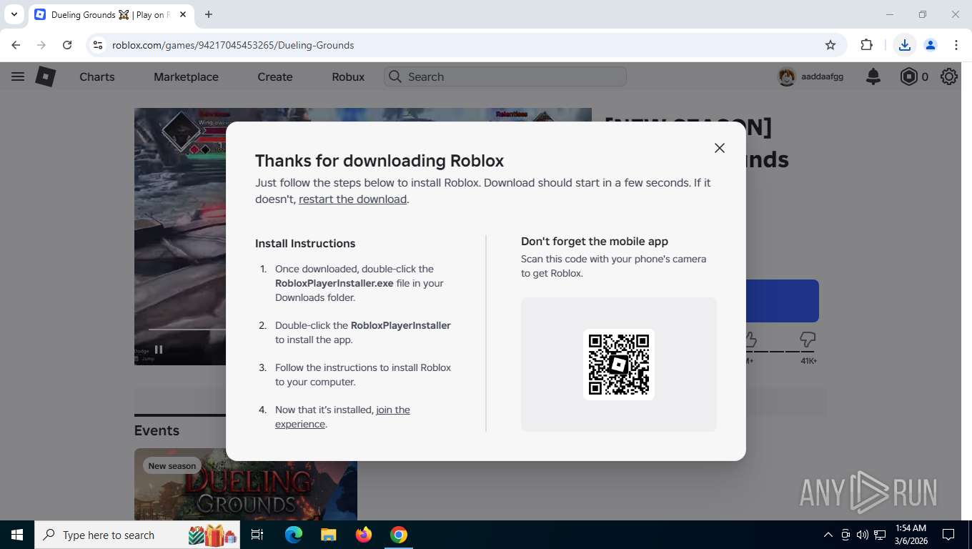Open the volume control in system tray
The width and height of the screenshot is (972, 549).
pyautogui.click(x=863, y=535)
